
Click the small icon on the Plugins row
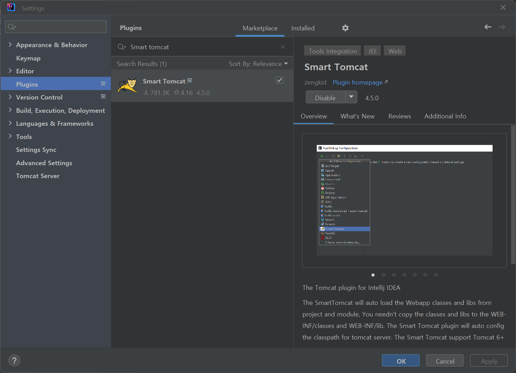click(103, 83)
